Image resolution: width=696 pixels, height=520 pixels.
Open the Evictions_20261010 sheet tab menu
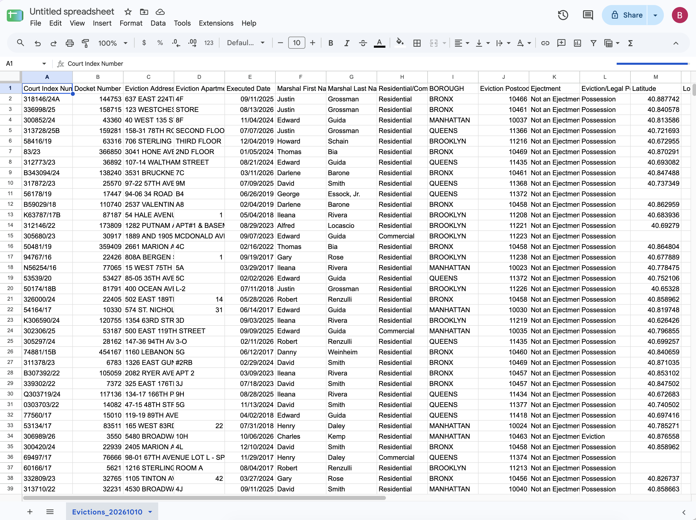pos(150,512)
